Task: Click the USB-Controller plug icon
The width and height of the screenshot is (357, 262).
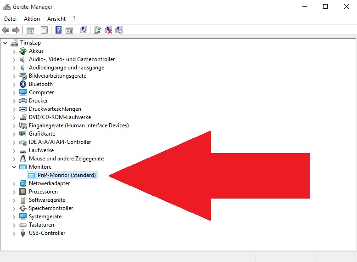Action: click(x=23, y=233)
